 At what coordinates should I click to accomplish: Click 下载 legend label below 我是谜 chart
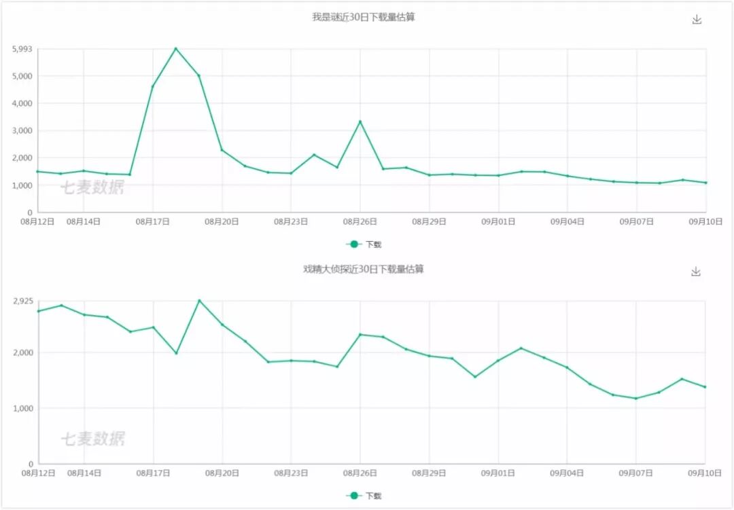pyautogui.click(x=374, y=244)
